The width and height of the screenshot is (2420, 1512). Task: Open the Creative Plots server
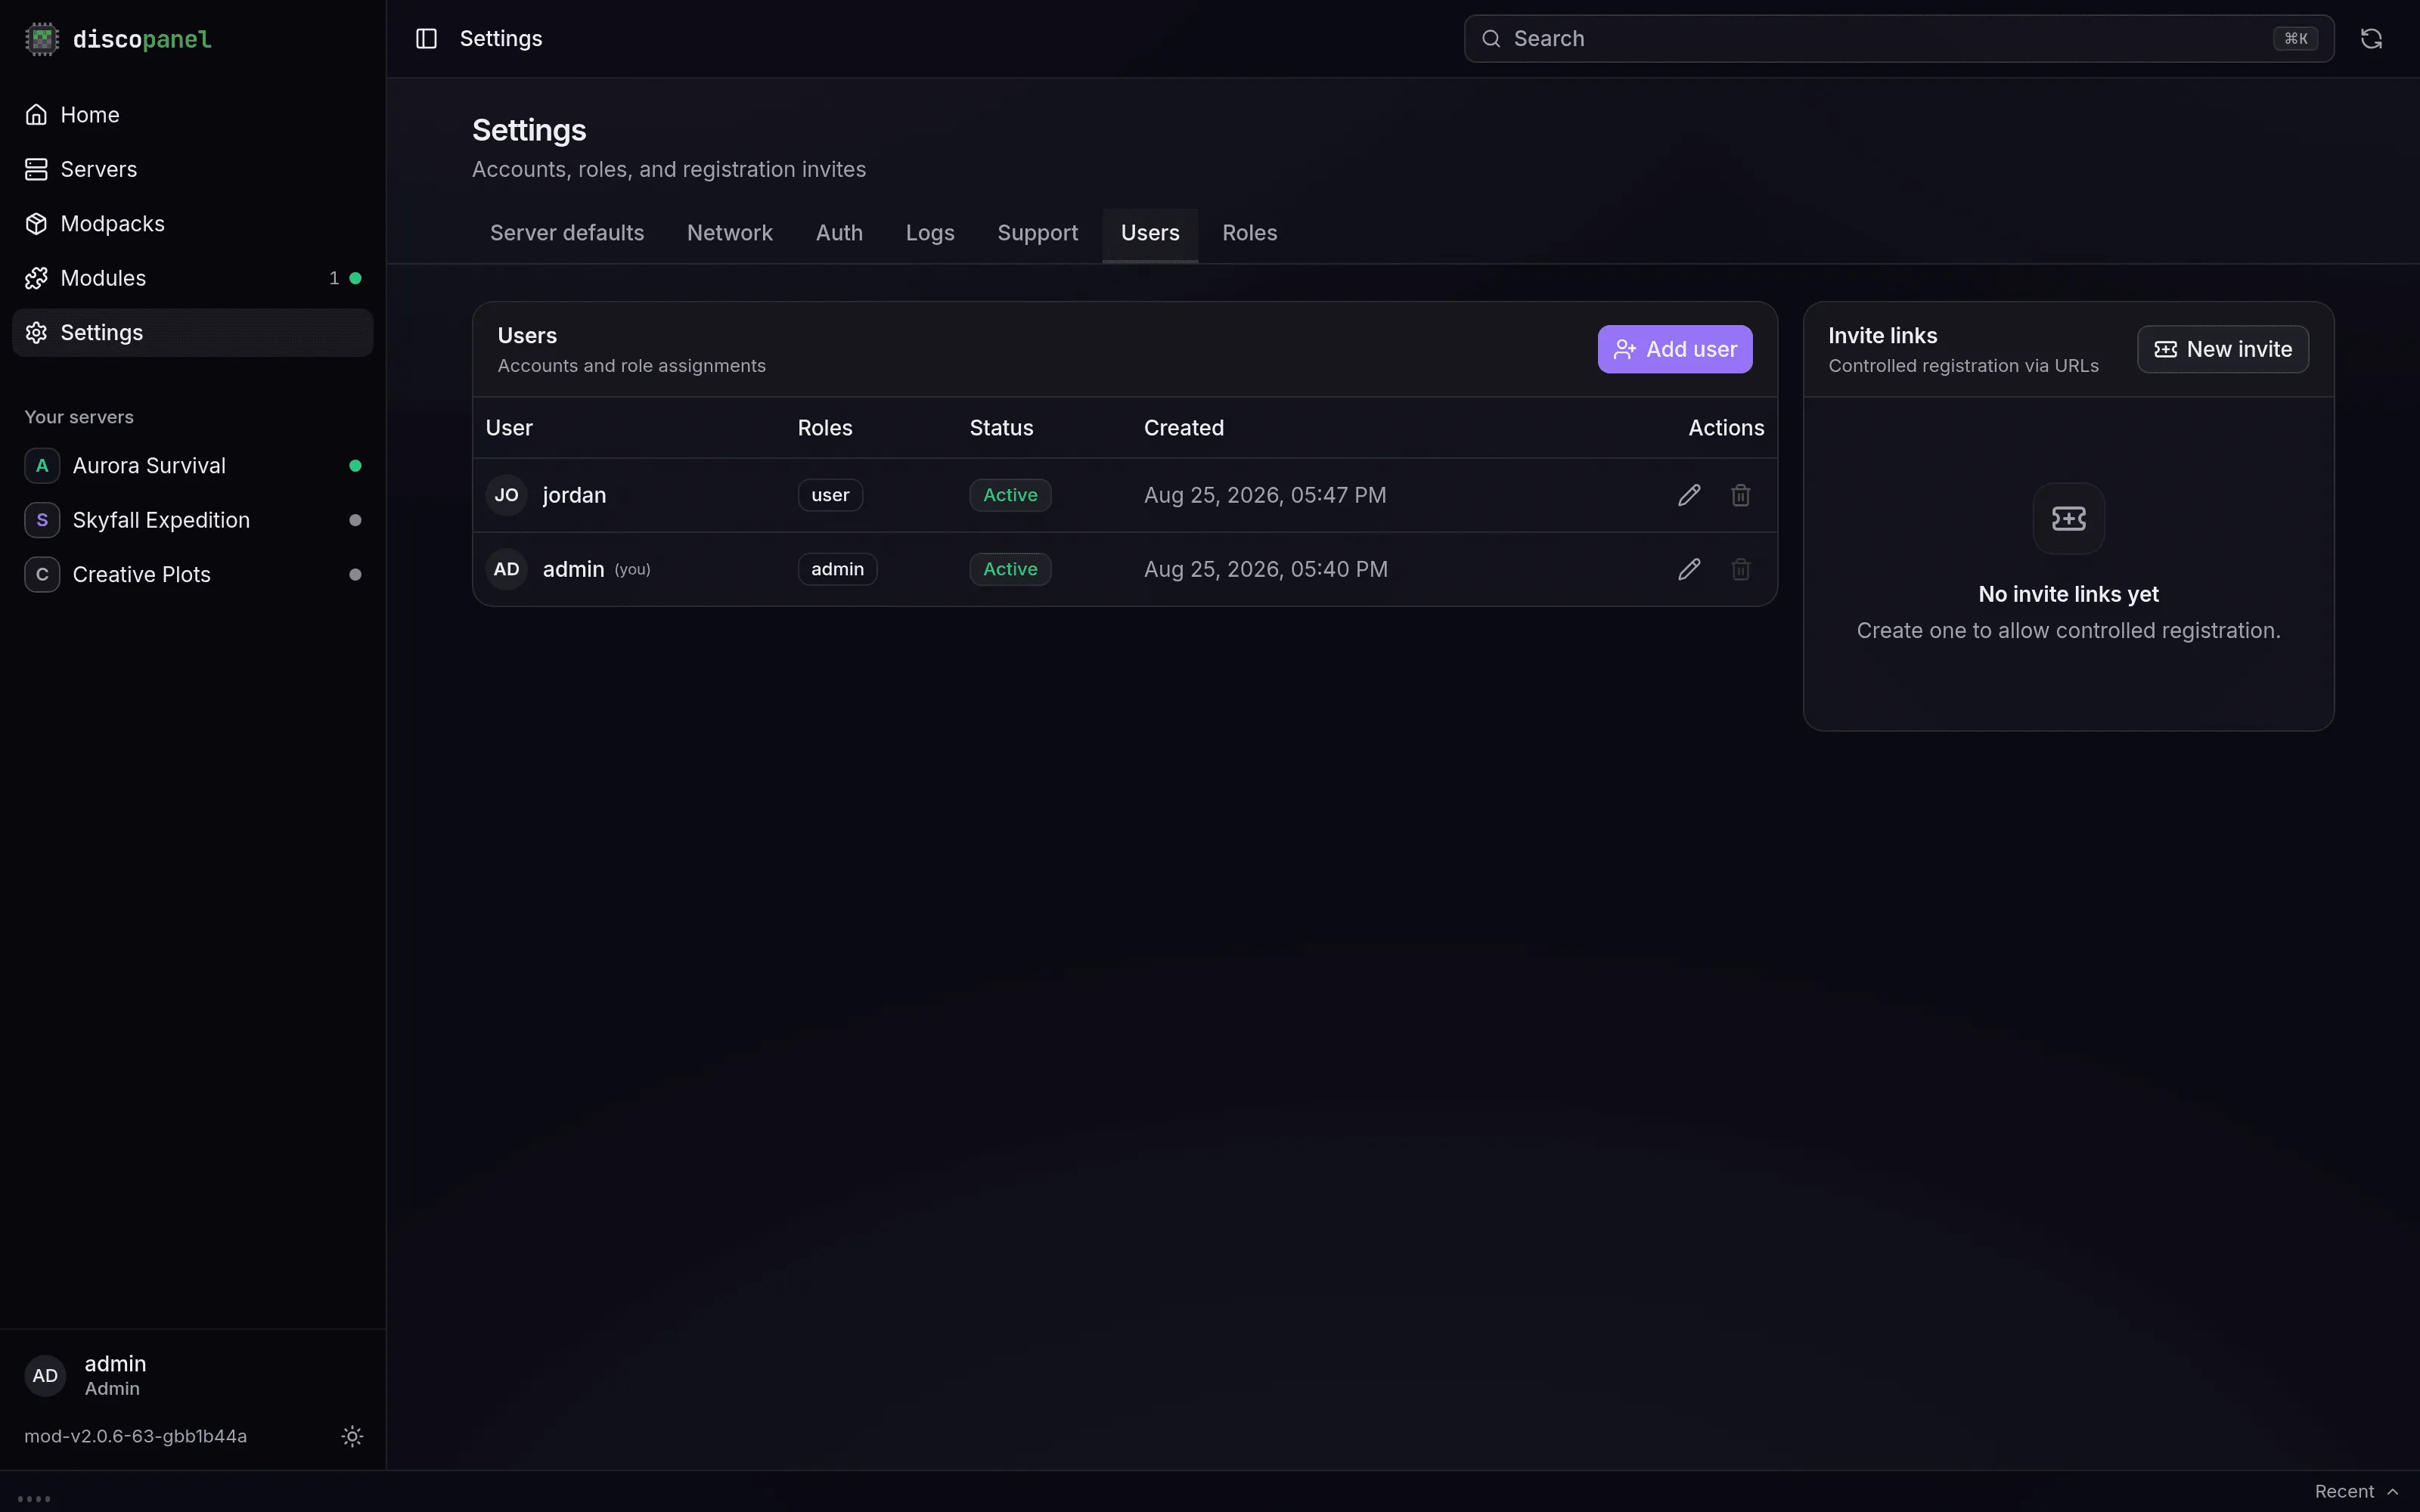pos(192,575)
